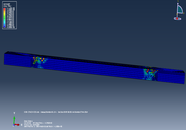Select the 'Primary Var: DAMAGET' line
The image size is (186, 130).
coord(32,125)
